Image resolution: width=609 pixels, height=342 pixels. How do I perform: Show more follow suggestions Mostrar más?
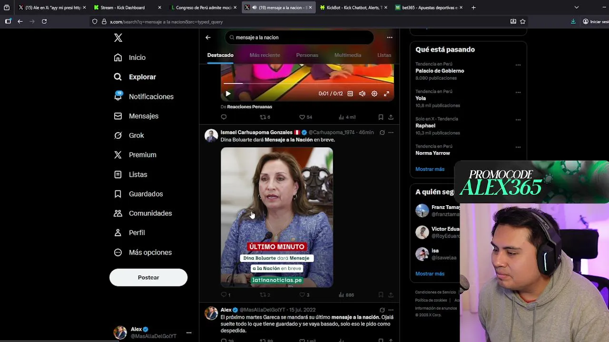(430, 274)
